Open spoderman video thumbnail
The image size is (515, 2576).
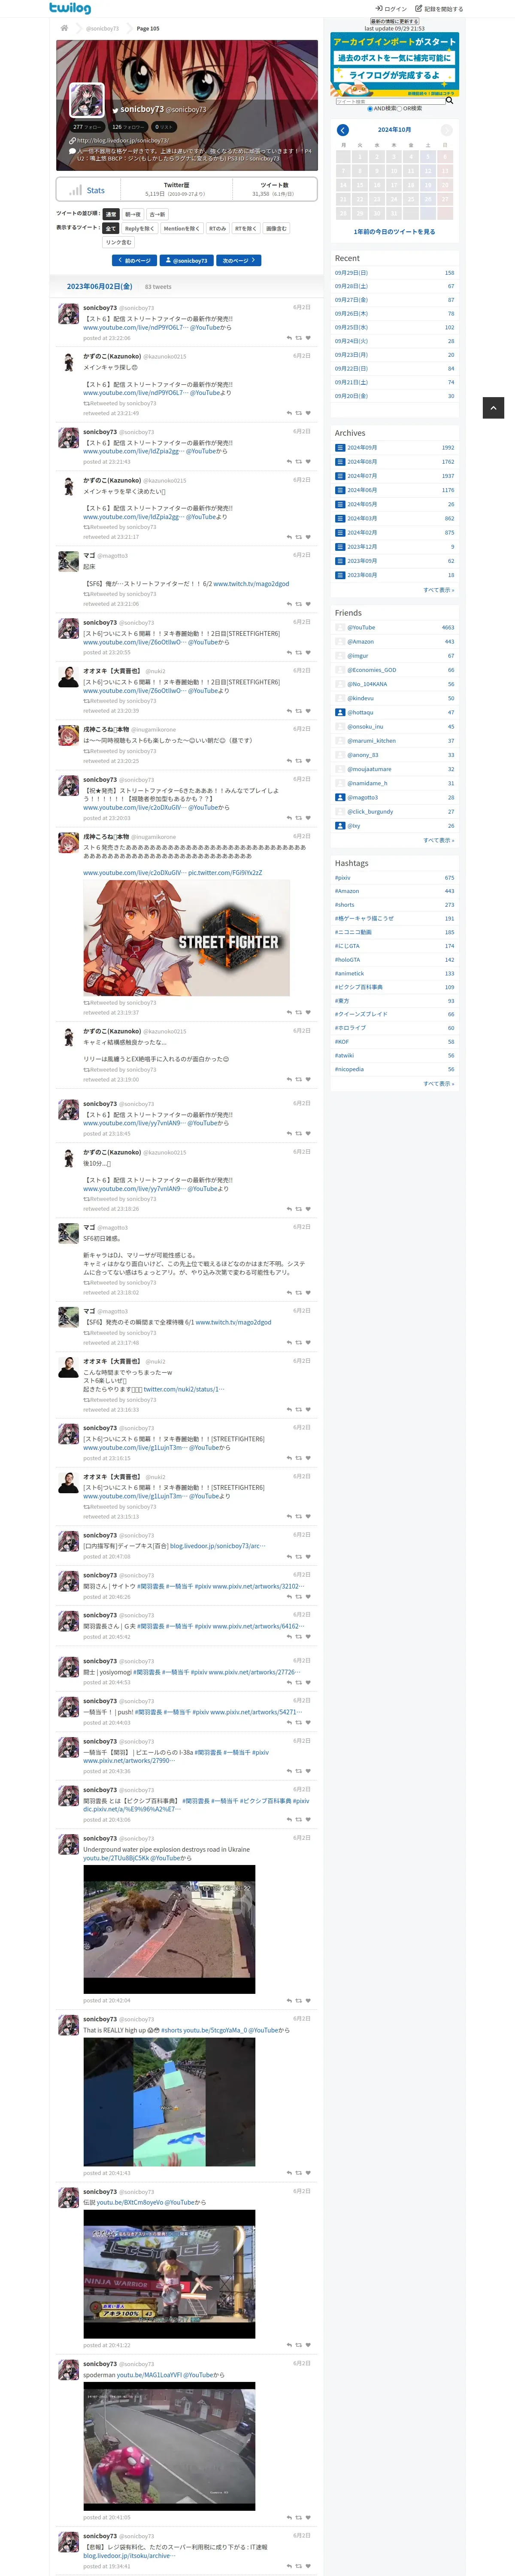169,2446
